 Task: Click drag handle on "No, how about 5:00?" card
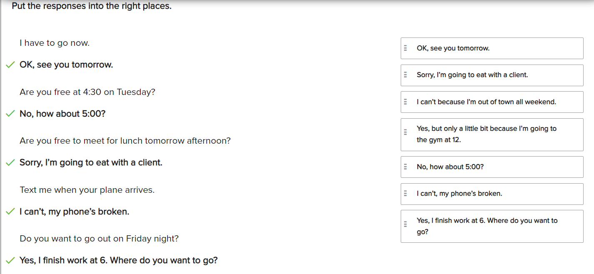[405, 167]
